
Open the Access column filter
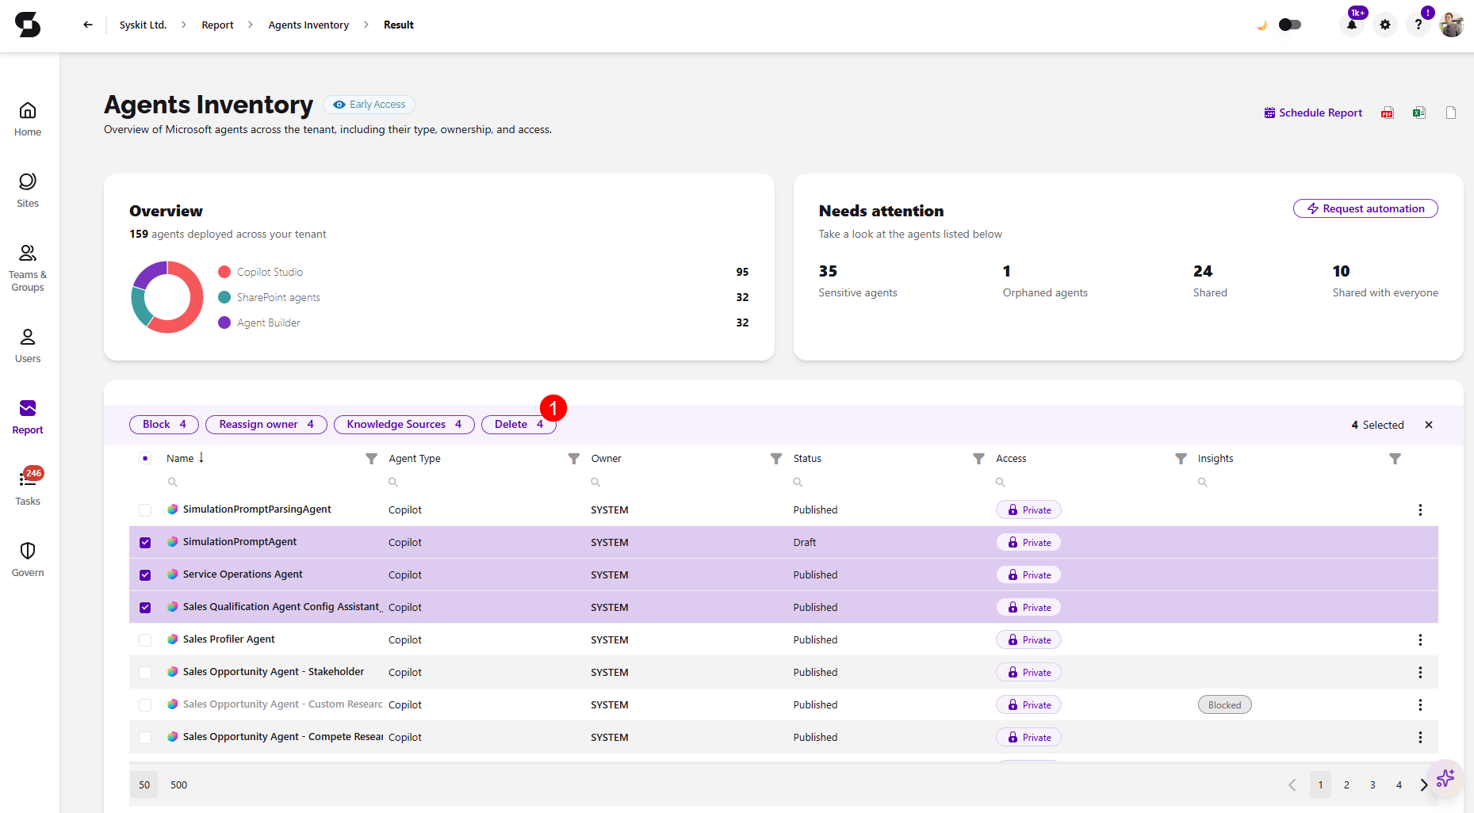pos(1181,459)
